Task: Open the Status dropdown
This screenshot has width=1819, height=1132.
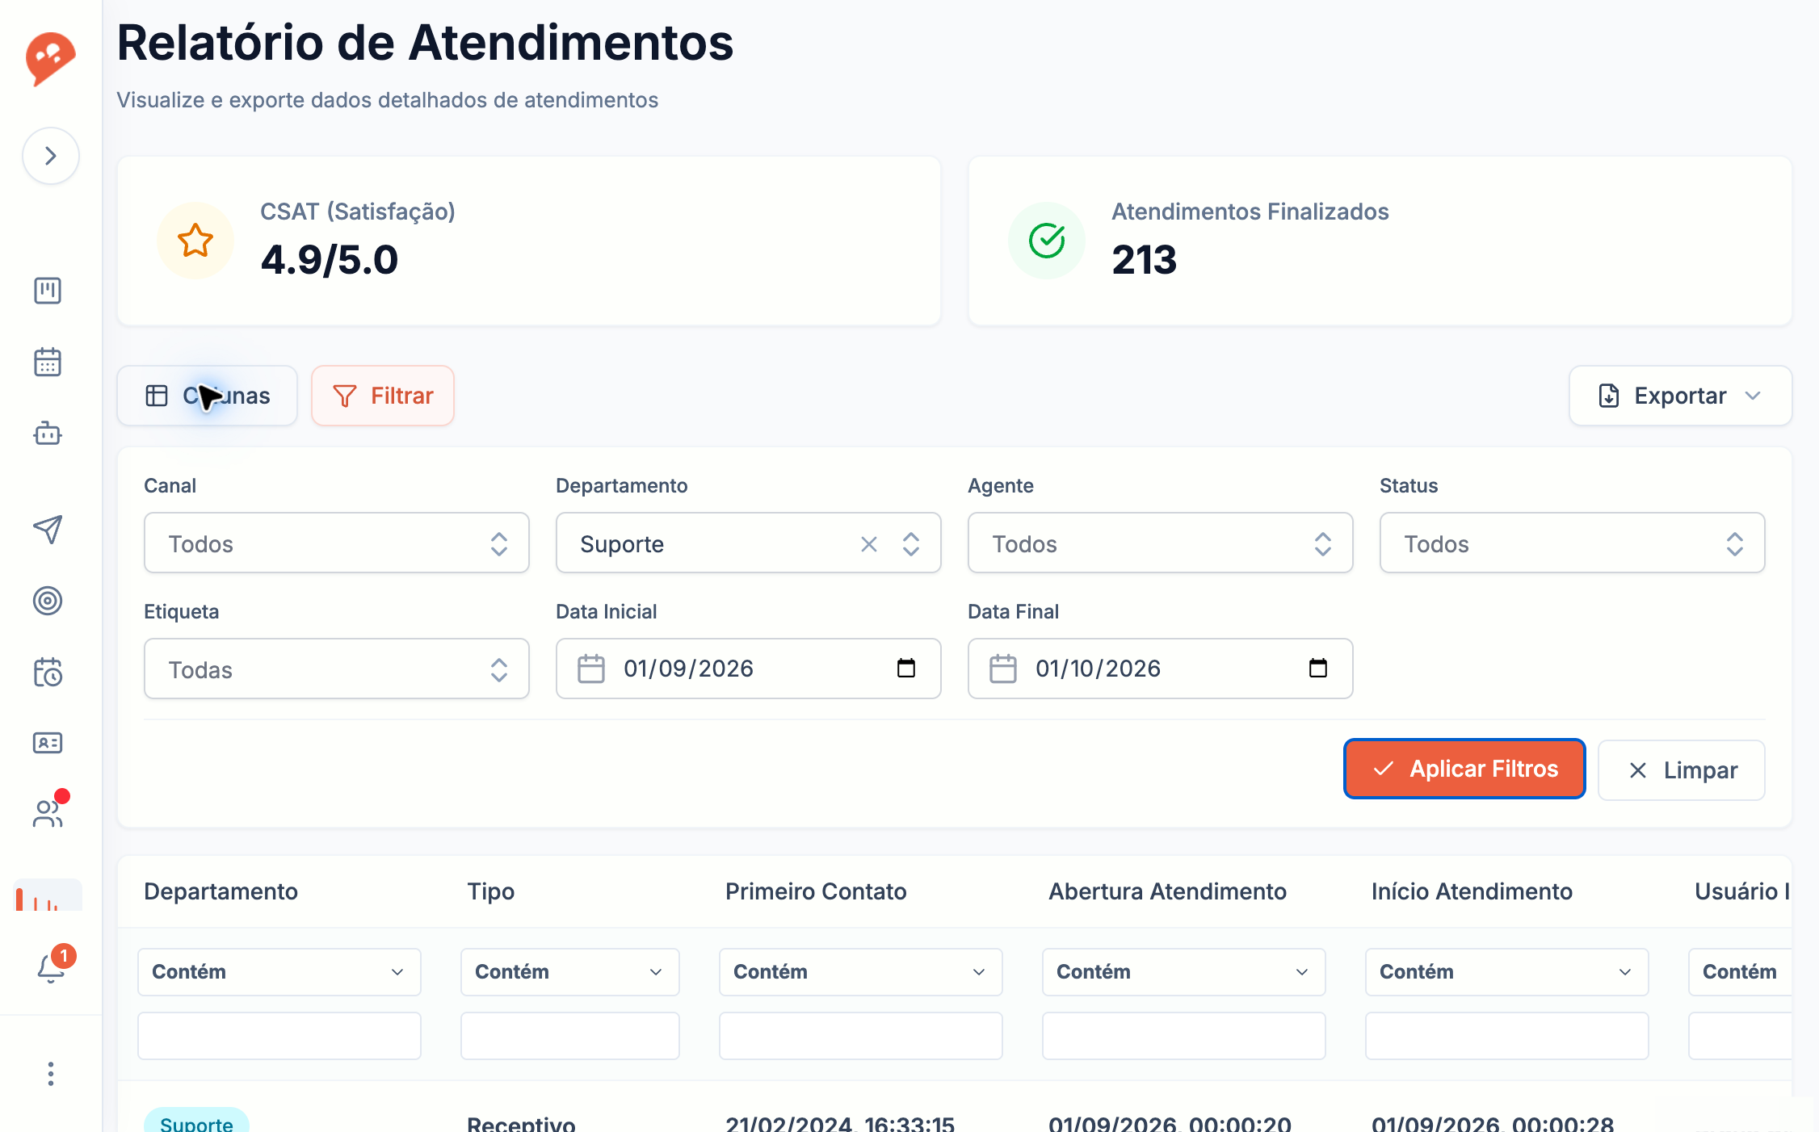Action: [1572, 543]
